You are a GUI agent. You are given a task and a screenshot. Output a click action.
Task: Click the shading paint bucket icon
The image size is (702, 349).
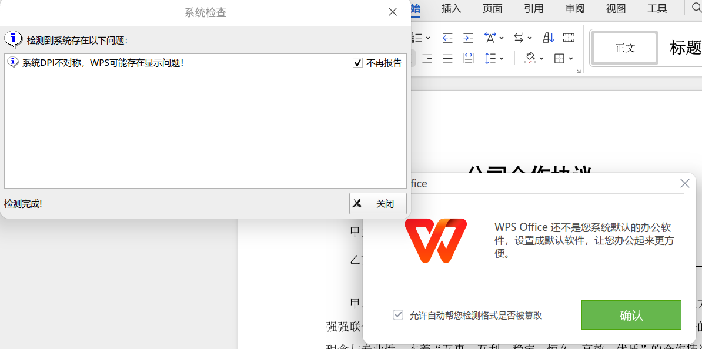pyautogui.click(x=530, y=59)
